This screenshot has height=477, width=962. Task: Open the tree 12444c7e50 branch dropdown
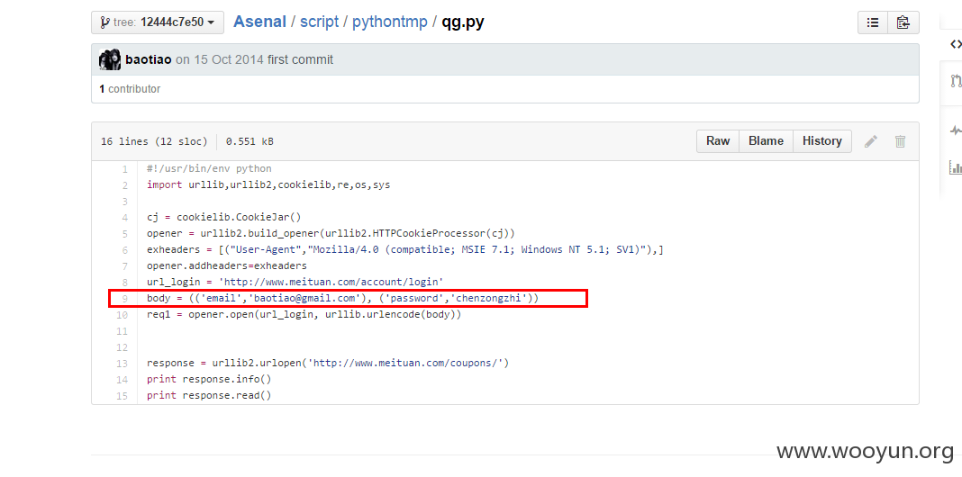click(x=157, y=22)
